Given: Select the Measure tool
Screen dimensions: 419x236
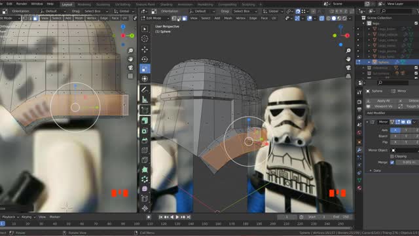Looking at the screenshot, I should coord(145,99).
